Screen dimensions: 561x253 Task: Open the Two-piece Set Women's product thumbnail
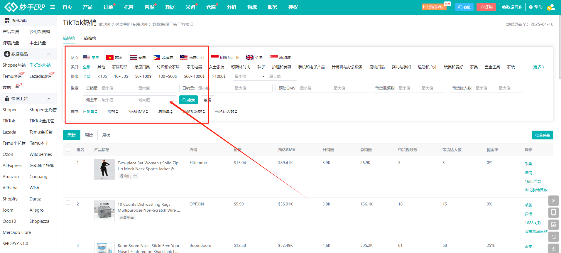[104, 169]
